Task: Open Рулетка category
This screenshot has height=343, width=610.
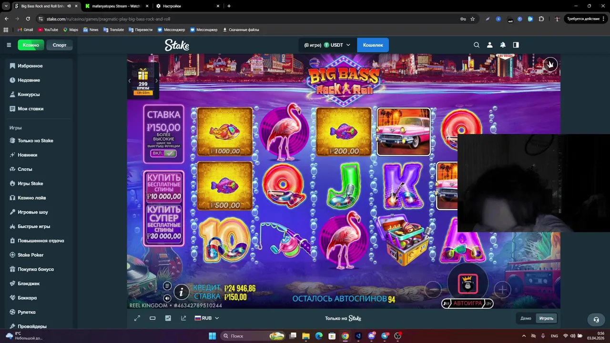Action: click(x=27, y=312)
